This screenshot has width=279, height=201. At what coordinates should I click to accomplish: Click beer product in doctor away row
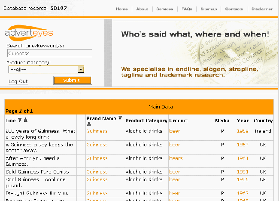(175, 145)
